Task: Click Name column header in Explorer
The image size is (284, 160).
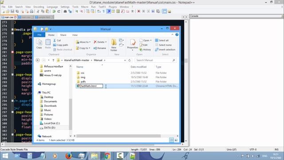Action: point(80,67)
